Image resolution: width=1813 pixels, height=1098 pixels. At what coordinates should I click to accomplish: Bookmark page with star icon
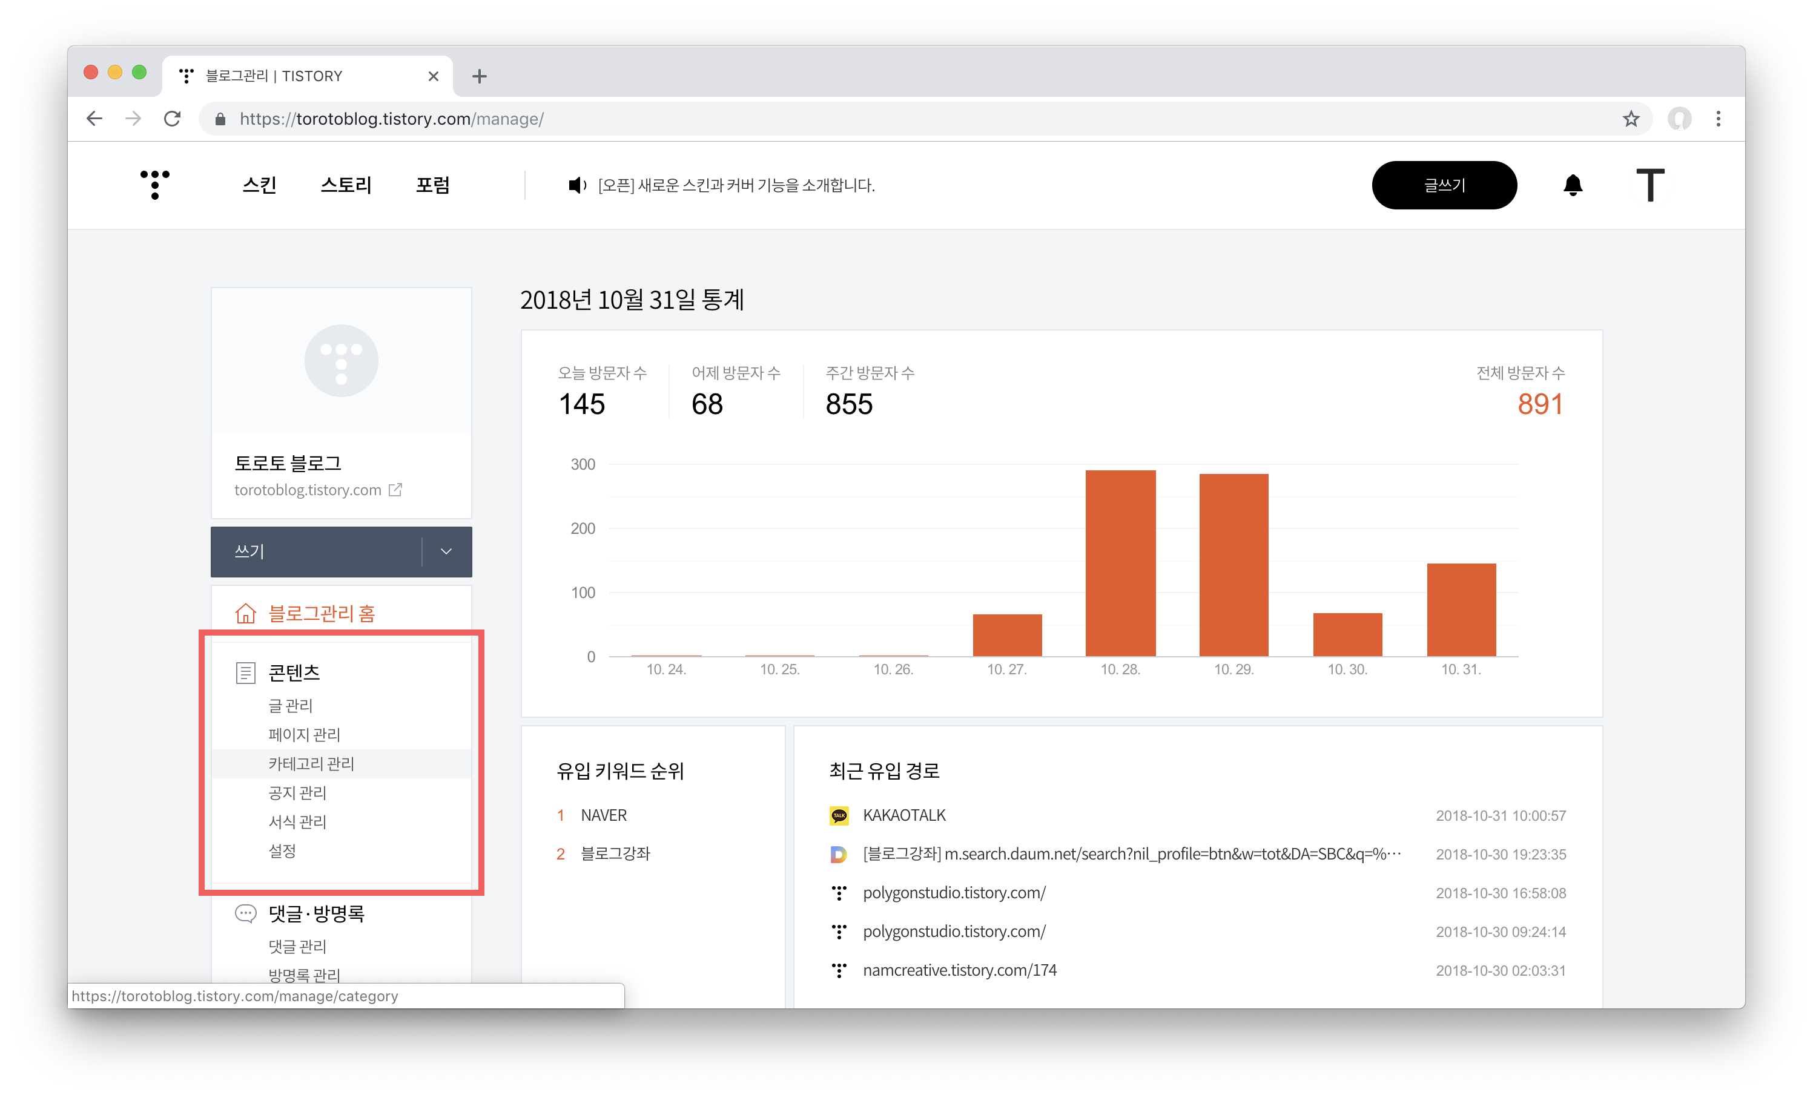point(1631,119)
